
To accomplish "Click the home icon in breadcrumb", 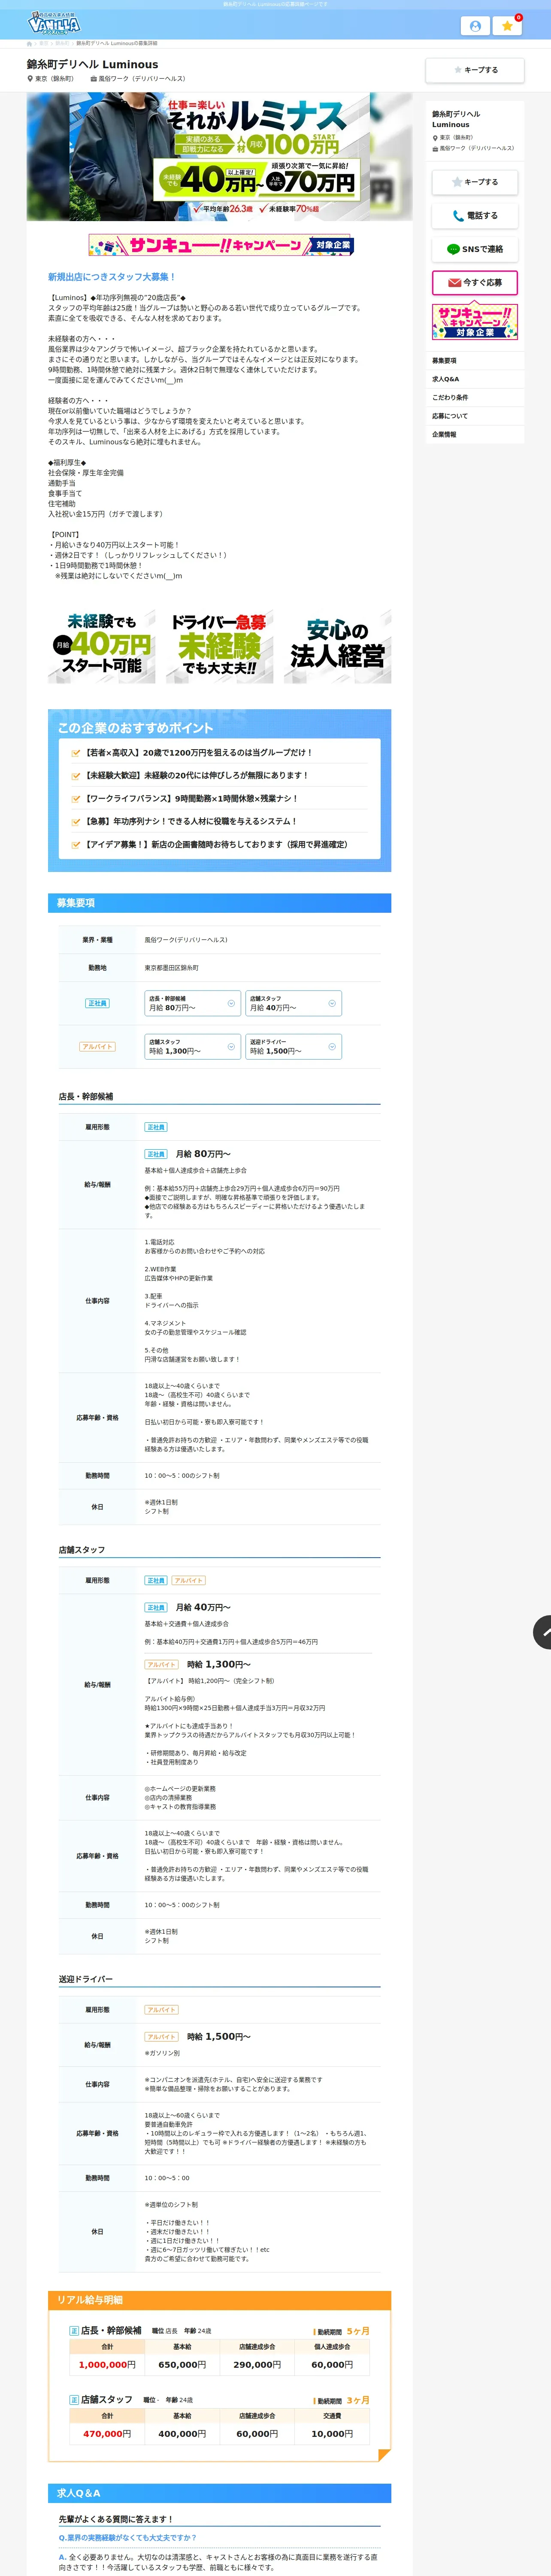I will [30, 44].
